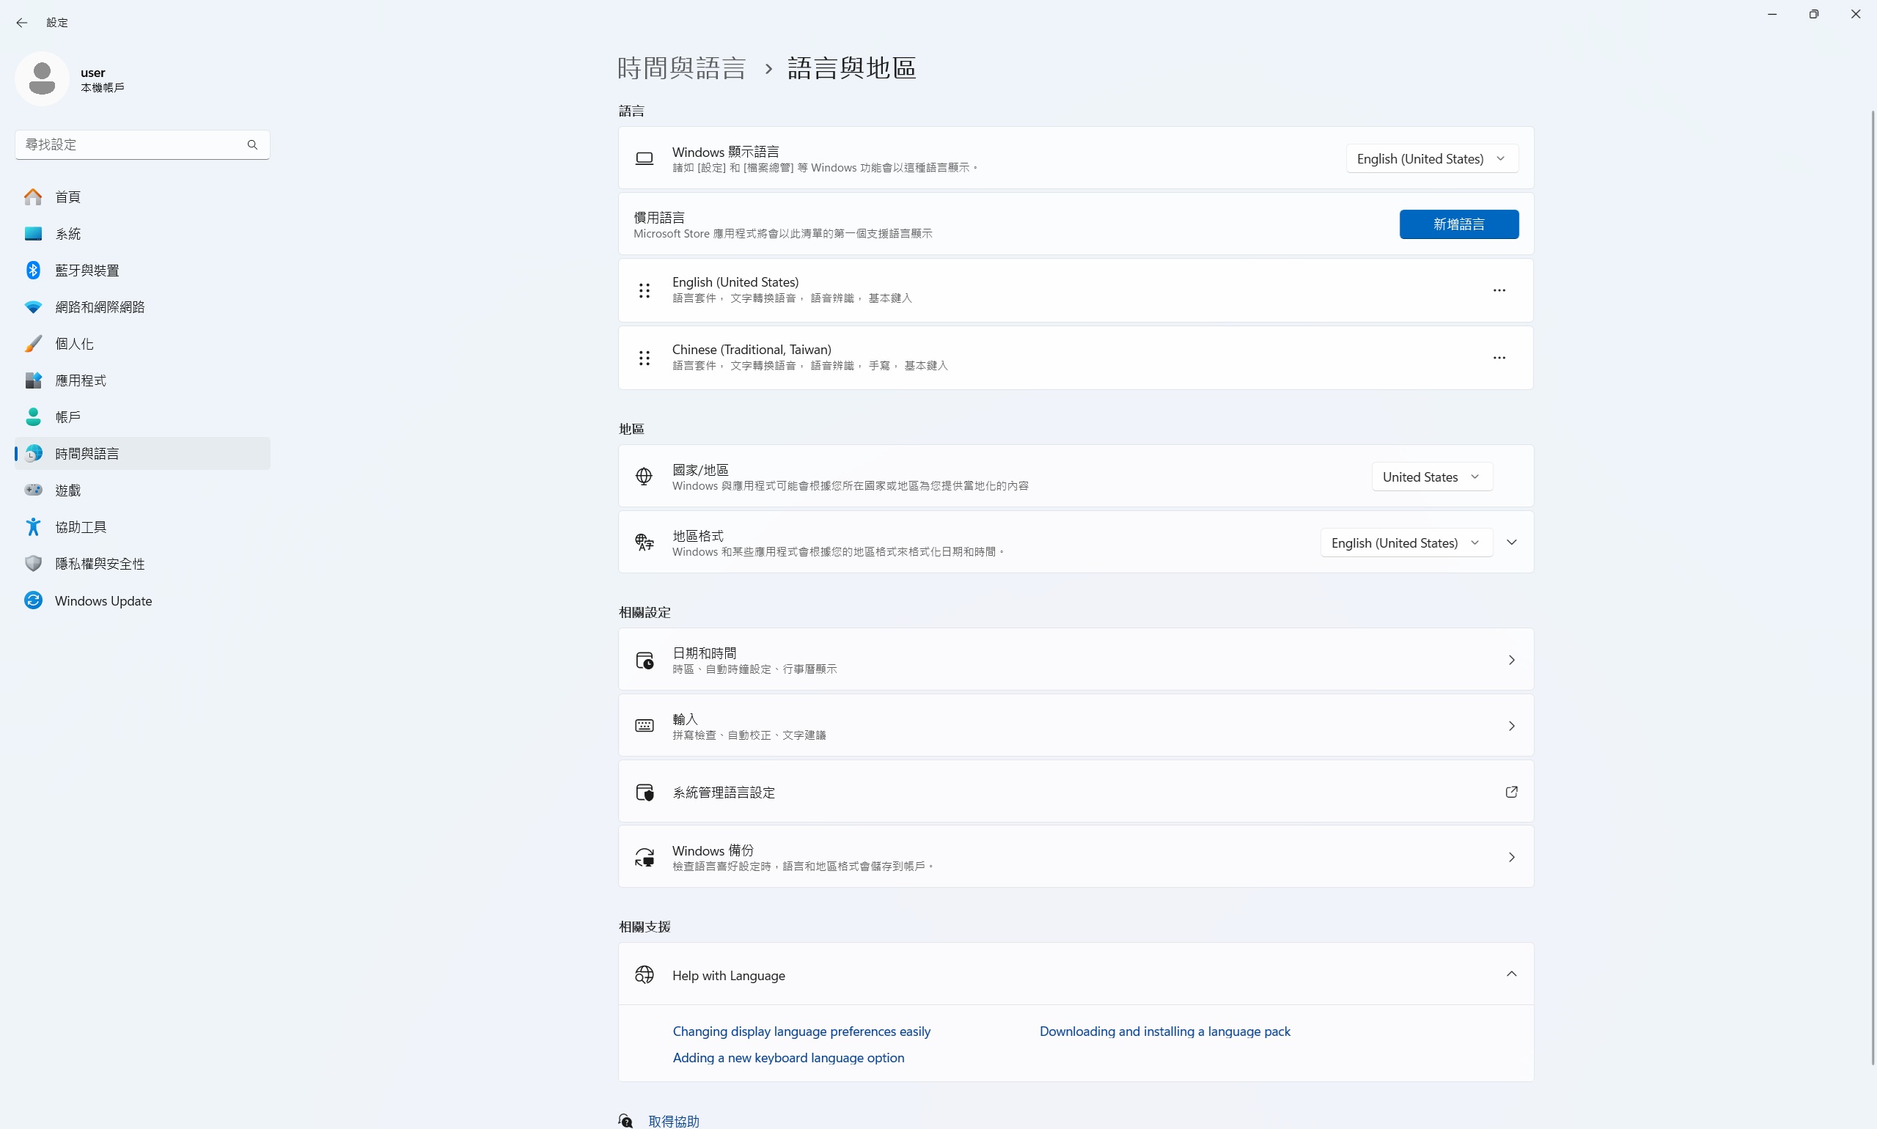Open three-dot menu for English (United States)
1877x1129 pixels.
click(x=1498, y=290)
